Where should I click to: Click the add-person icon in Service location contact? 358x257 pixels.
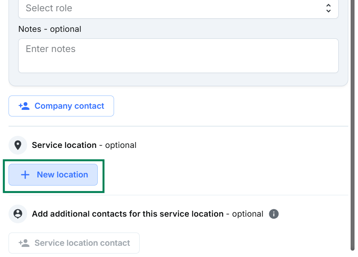coord(24,243)
